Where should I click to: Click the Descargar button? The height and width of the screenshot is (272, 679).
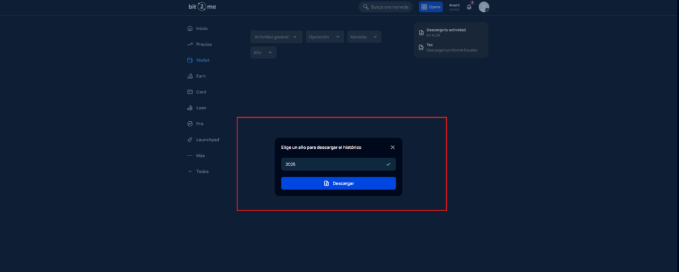[338, 183]
